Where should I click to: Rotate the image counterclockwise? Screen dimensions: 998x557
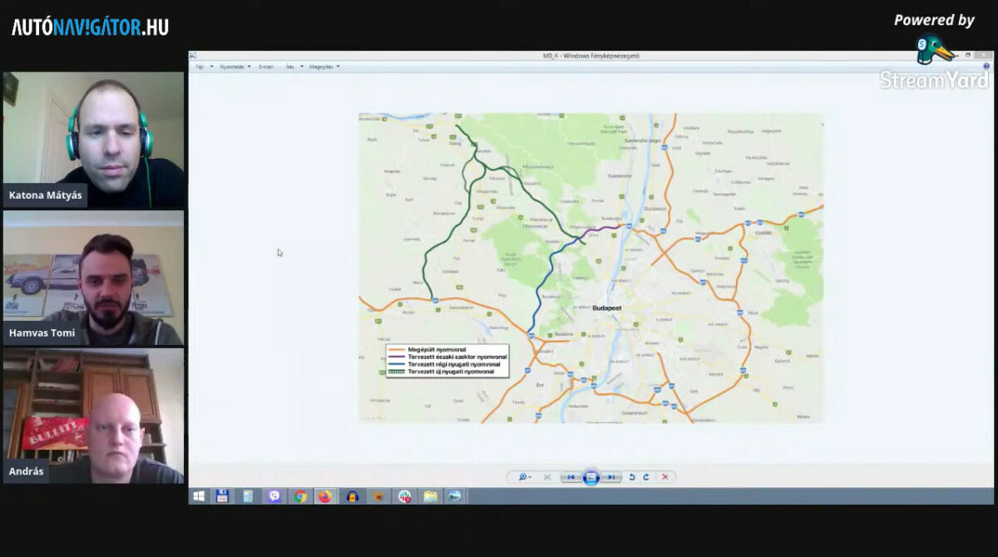[632, 477]
